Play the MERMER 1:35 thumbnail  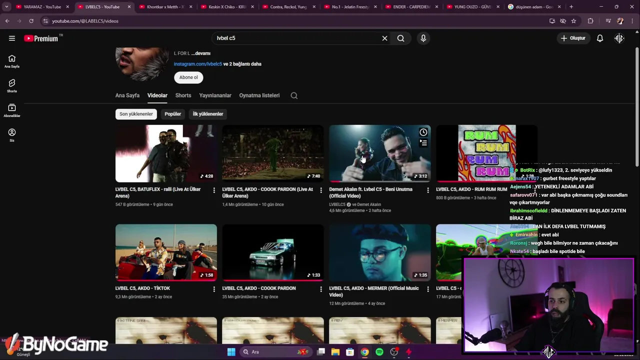(380, 252)
